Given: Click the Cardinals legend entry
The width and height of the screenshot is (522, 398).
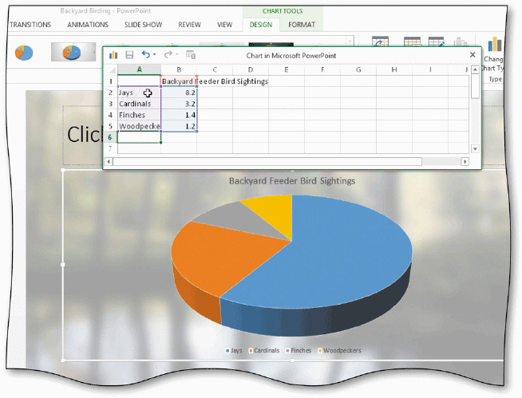Looking at the screenshot, I should 264,350.
